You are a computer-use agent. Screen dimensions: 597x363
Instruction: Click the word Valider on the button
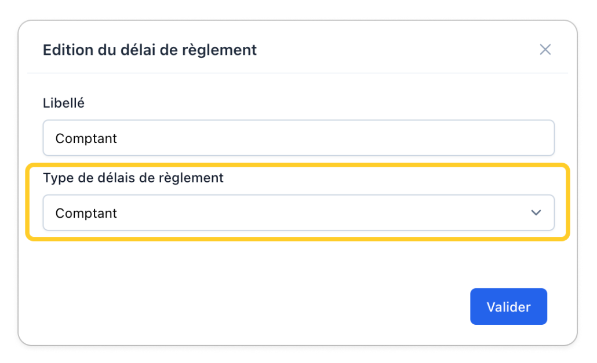coord(508,307)
